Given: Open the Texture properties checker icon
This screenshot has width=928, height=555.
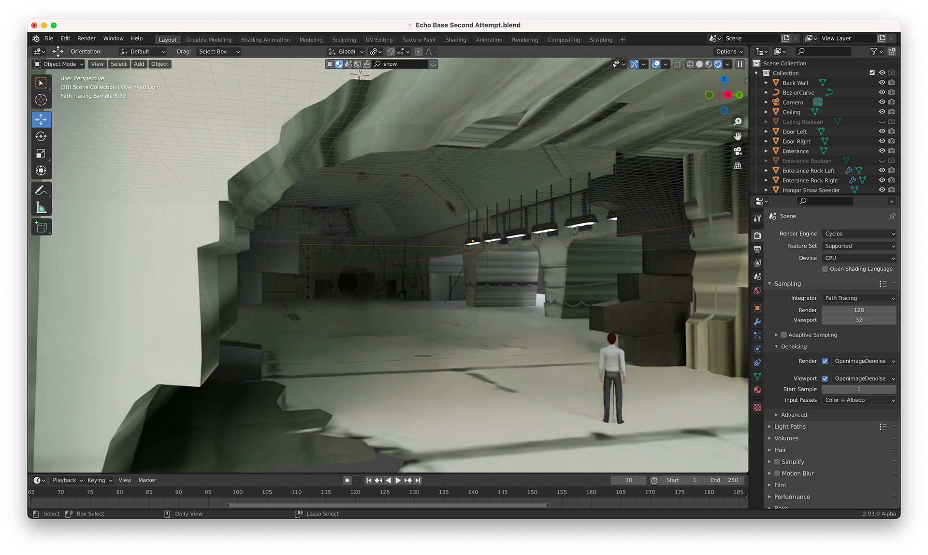Looking at the screenshot, I should coord(757,408).
